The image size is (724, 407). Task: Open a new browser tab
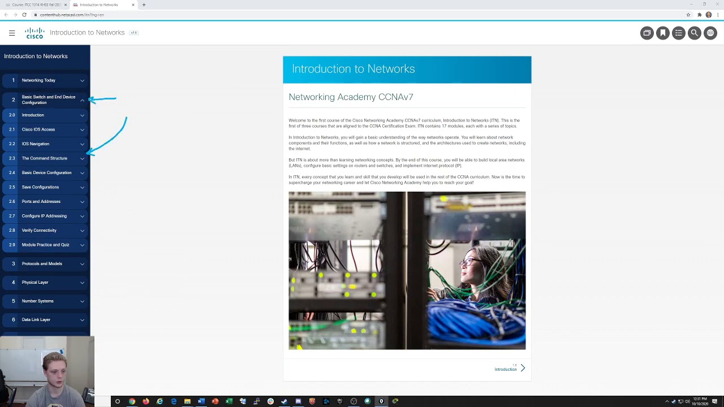[x=144, y=5]
